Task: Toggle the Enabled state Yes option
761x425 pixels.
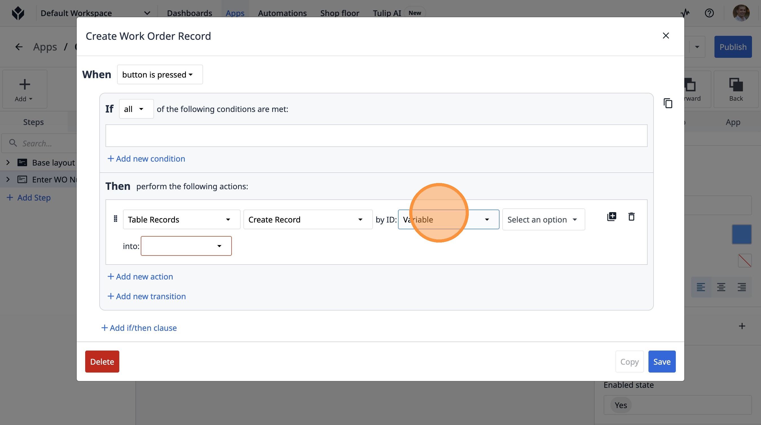Action: pos(620,405)
